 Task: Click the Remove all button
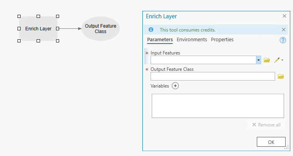(266, 125)
